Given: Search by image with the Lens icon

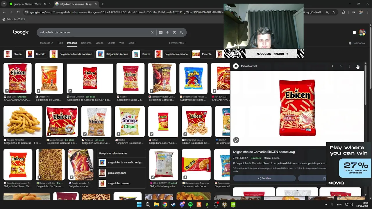Looking at the screenshot, I should (x=175, y=33).
